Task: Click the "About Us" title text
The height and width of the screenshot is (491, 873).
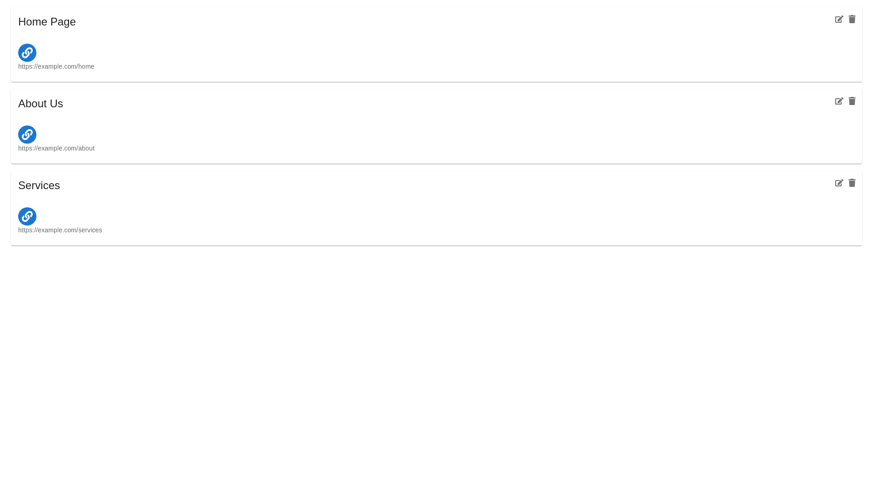Action: coord(40,104)
